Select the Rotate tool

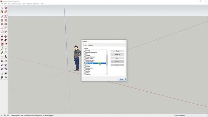(2, 40)
